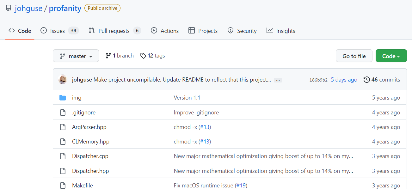Click the Pull requests count badge 6
The width and height of the screenshot is (412, 189).
(137, 31)
